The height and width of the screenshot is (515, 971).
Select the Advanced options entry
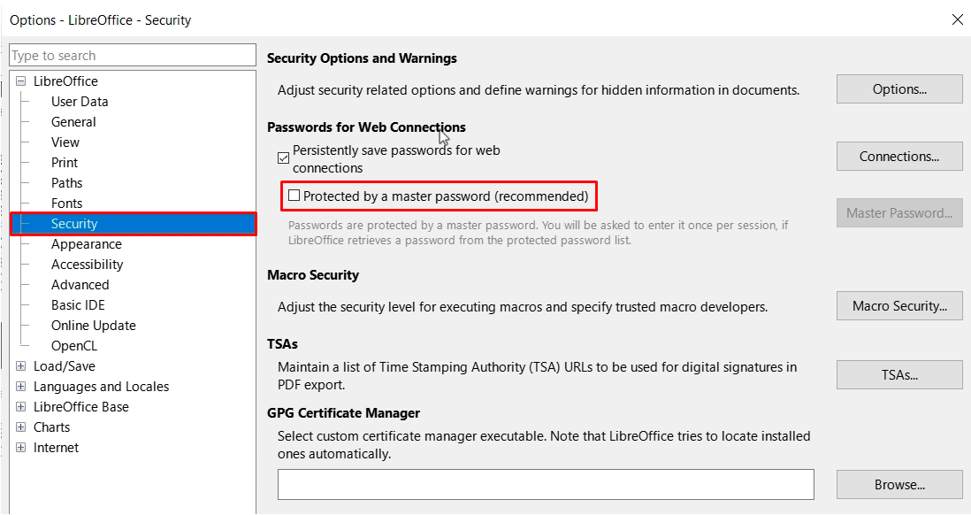pyautogui.click(x=80, y=285)
